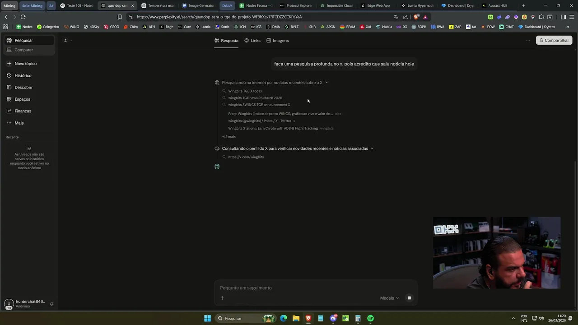The image size is (578, 325).
Task: Switch to the Resposta tab
Action: [226, 41]
